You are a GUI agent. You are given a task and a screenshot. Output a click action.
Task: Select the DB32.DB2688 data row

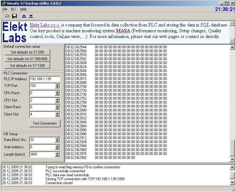coord(116,82)
